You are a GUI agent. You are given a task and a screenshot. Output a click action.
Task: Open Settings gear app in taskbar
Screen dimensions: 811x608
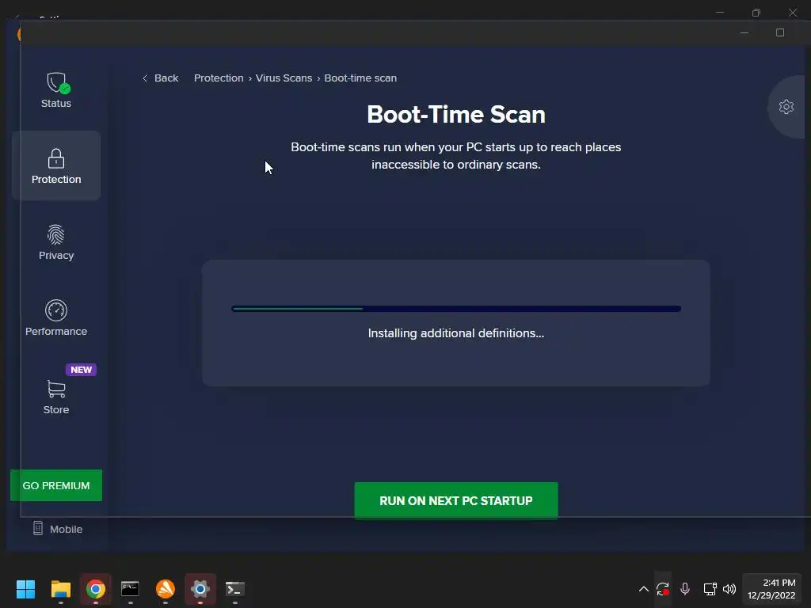pyautogui.click(x=200, y=589)
